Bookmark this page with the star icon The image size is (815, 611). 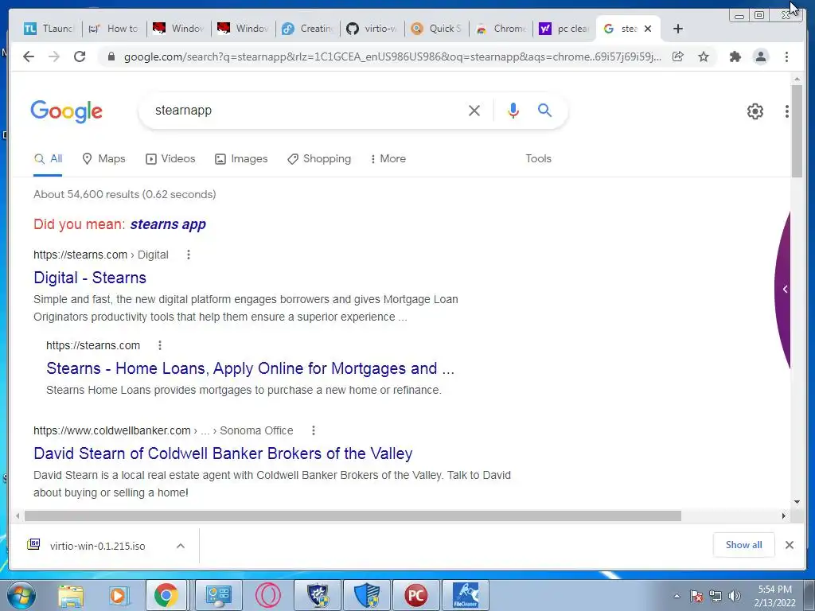704,56
